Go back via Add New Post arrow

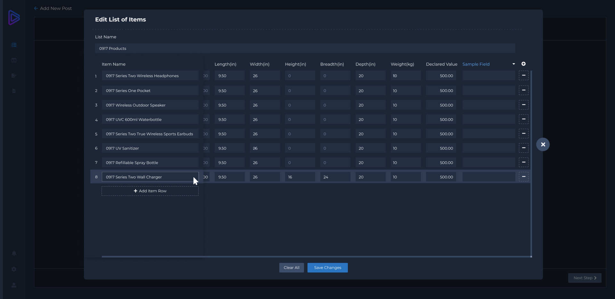tap(36, 8)
